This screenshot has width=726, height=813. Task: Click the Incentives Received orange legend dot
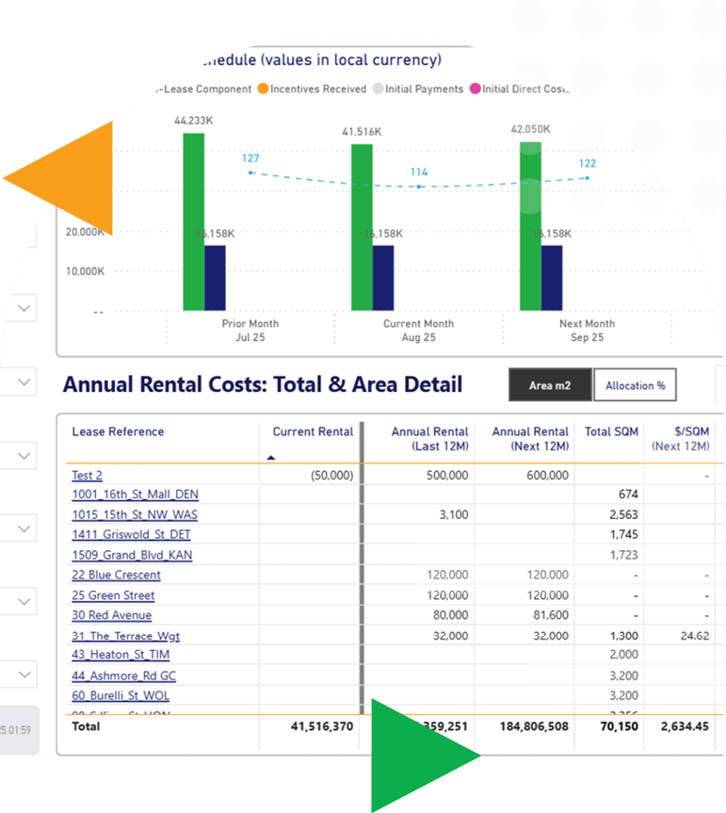point(264,89)
